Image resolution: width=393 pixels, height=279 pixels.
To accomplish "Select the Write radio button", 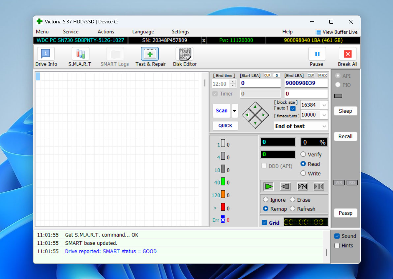I will click(303, 173).
